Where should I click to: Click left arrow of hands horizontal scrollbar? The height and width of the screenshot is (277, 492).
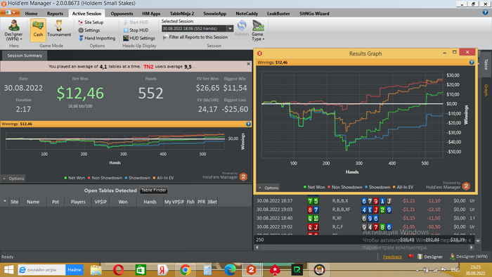pos(257,247)
